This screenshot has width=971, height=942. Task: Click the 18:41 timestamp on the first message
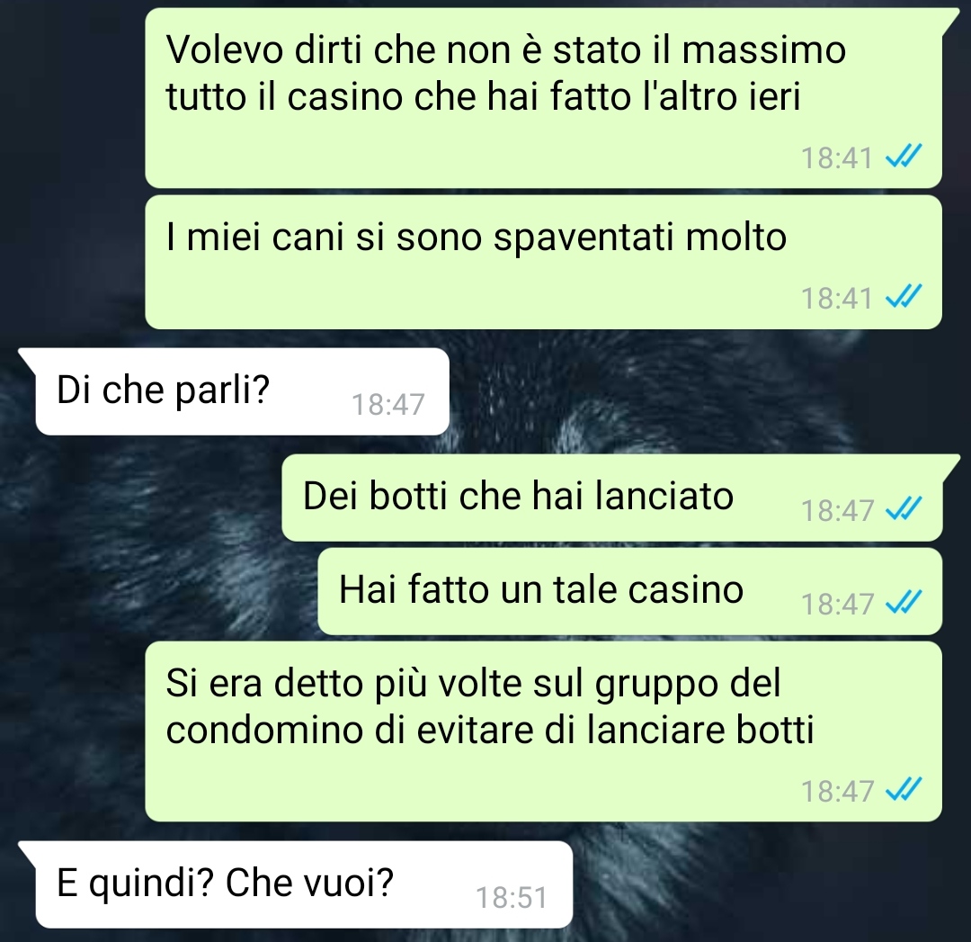pyautogui.click(x=837, y=158)
